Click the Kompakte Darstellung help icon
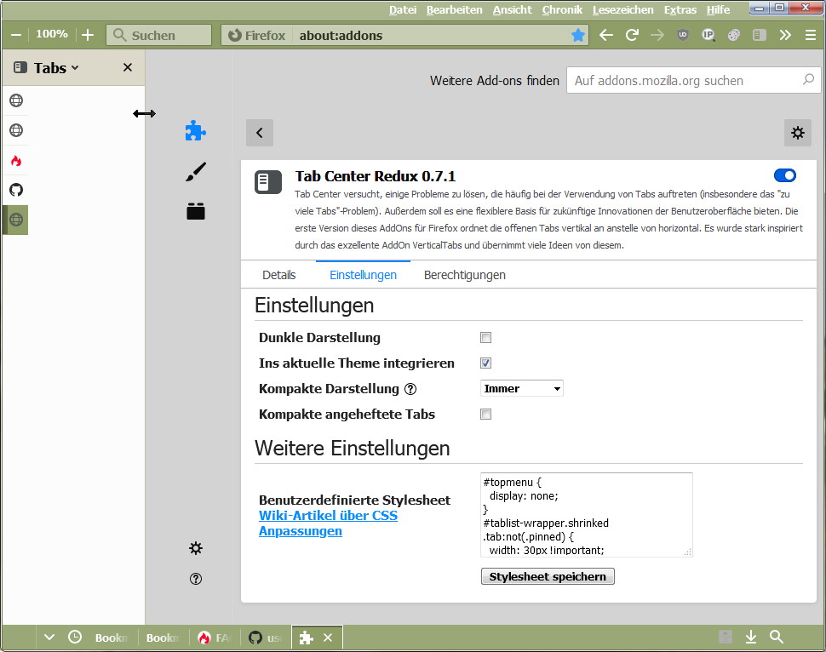Image resolution: width=826 pixels, height=652 pixels. [x=410, y=389]
